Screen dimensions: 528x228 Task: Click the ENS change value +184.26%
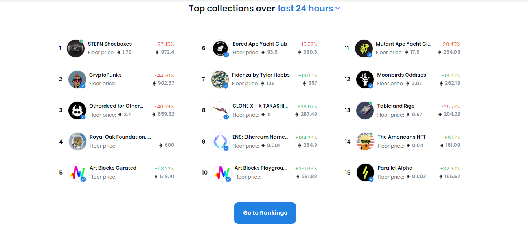tap(306, 137)
